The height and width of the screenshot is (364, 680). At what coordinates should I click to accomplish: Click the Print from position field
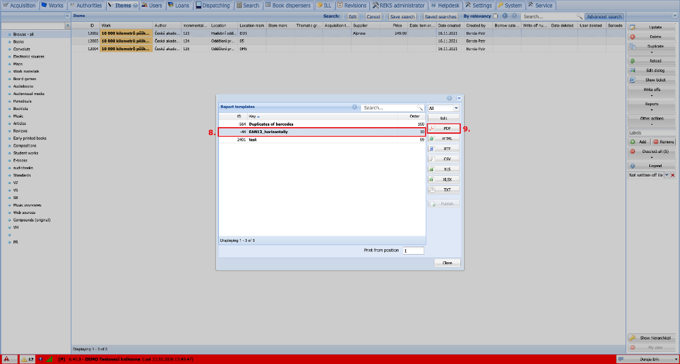[x=413, y=251]
